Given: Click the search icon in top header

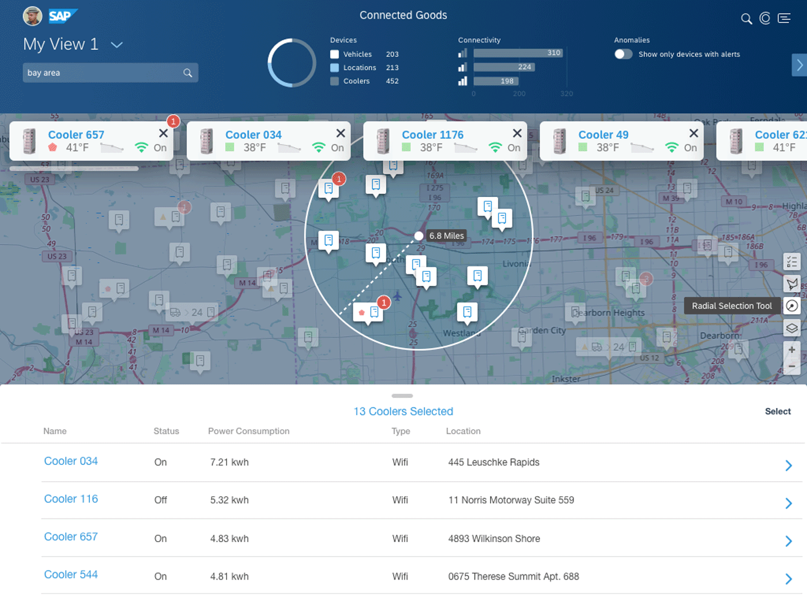Looking at the screenshot, I should point(746,19).
